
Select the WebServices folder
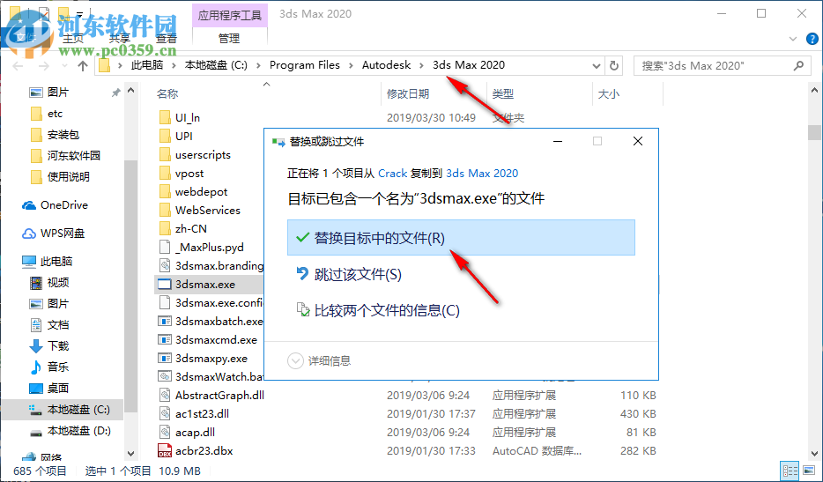[x=207, y=210]
